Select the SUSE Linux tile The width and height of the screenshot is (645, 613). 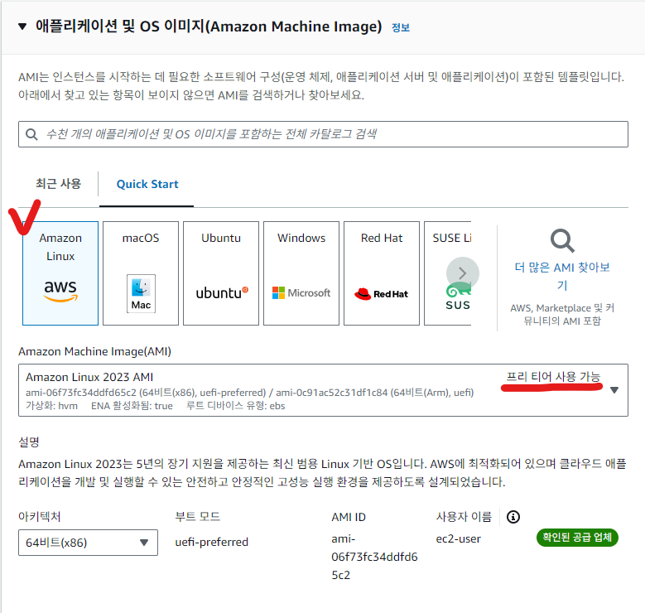point(448,273)
